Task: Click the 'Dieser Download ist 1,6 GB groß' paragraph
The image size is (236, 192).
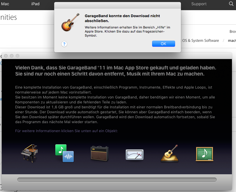Action: (x=115, y=114)
